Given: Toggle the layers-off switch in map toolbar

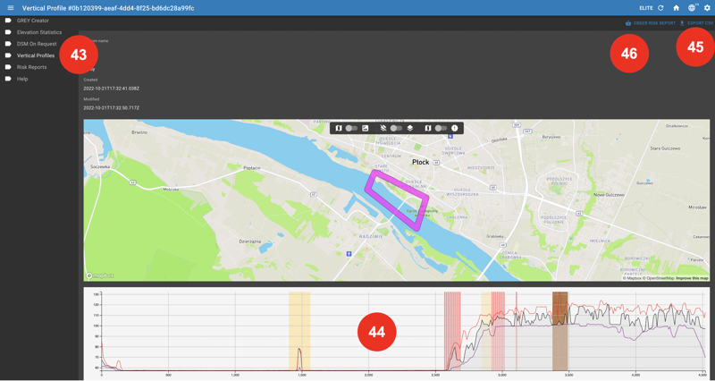Looking at the screenshot, I should 396,129.
